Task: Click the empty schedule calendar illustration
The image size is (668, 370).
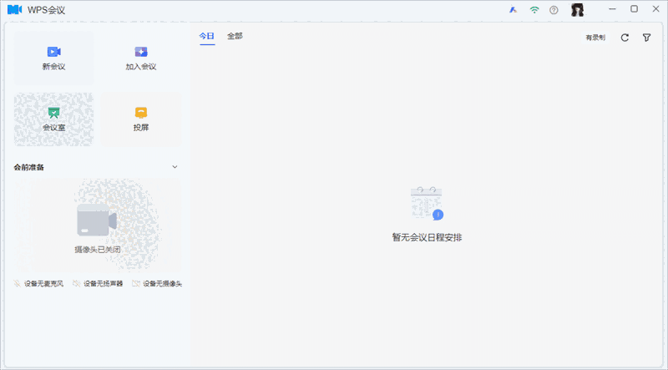Action: tap(427, 203)
